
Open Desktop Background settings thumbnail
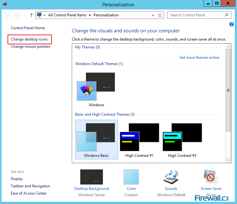tap(92, 177)
